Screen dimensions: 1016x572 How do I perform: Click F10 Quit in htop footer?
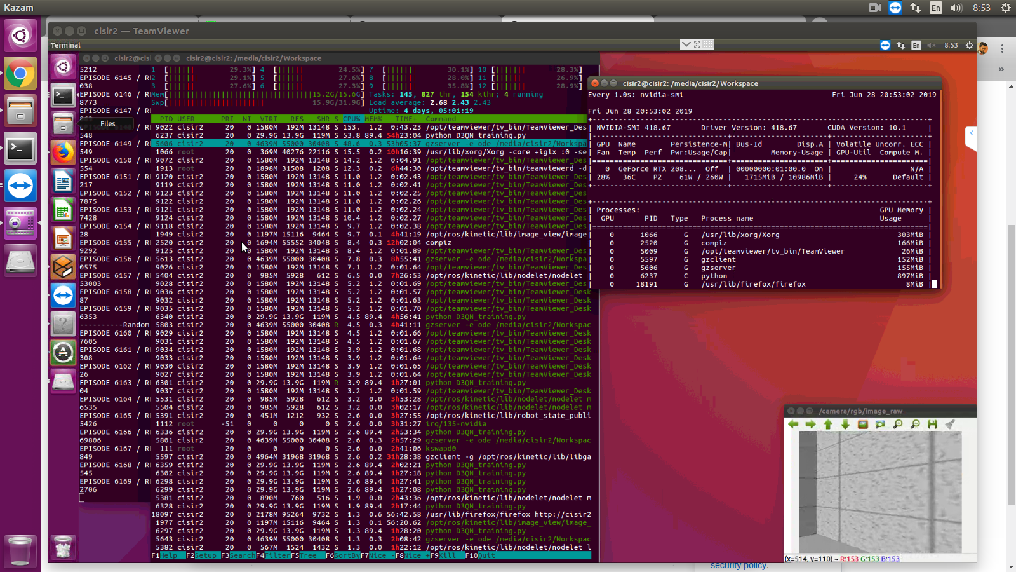480,555
